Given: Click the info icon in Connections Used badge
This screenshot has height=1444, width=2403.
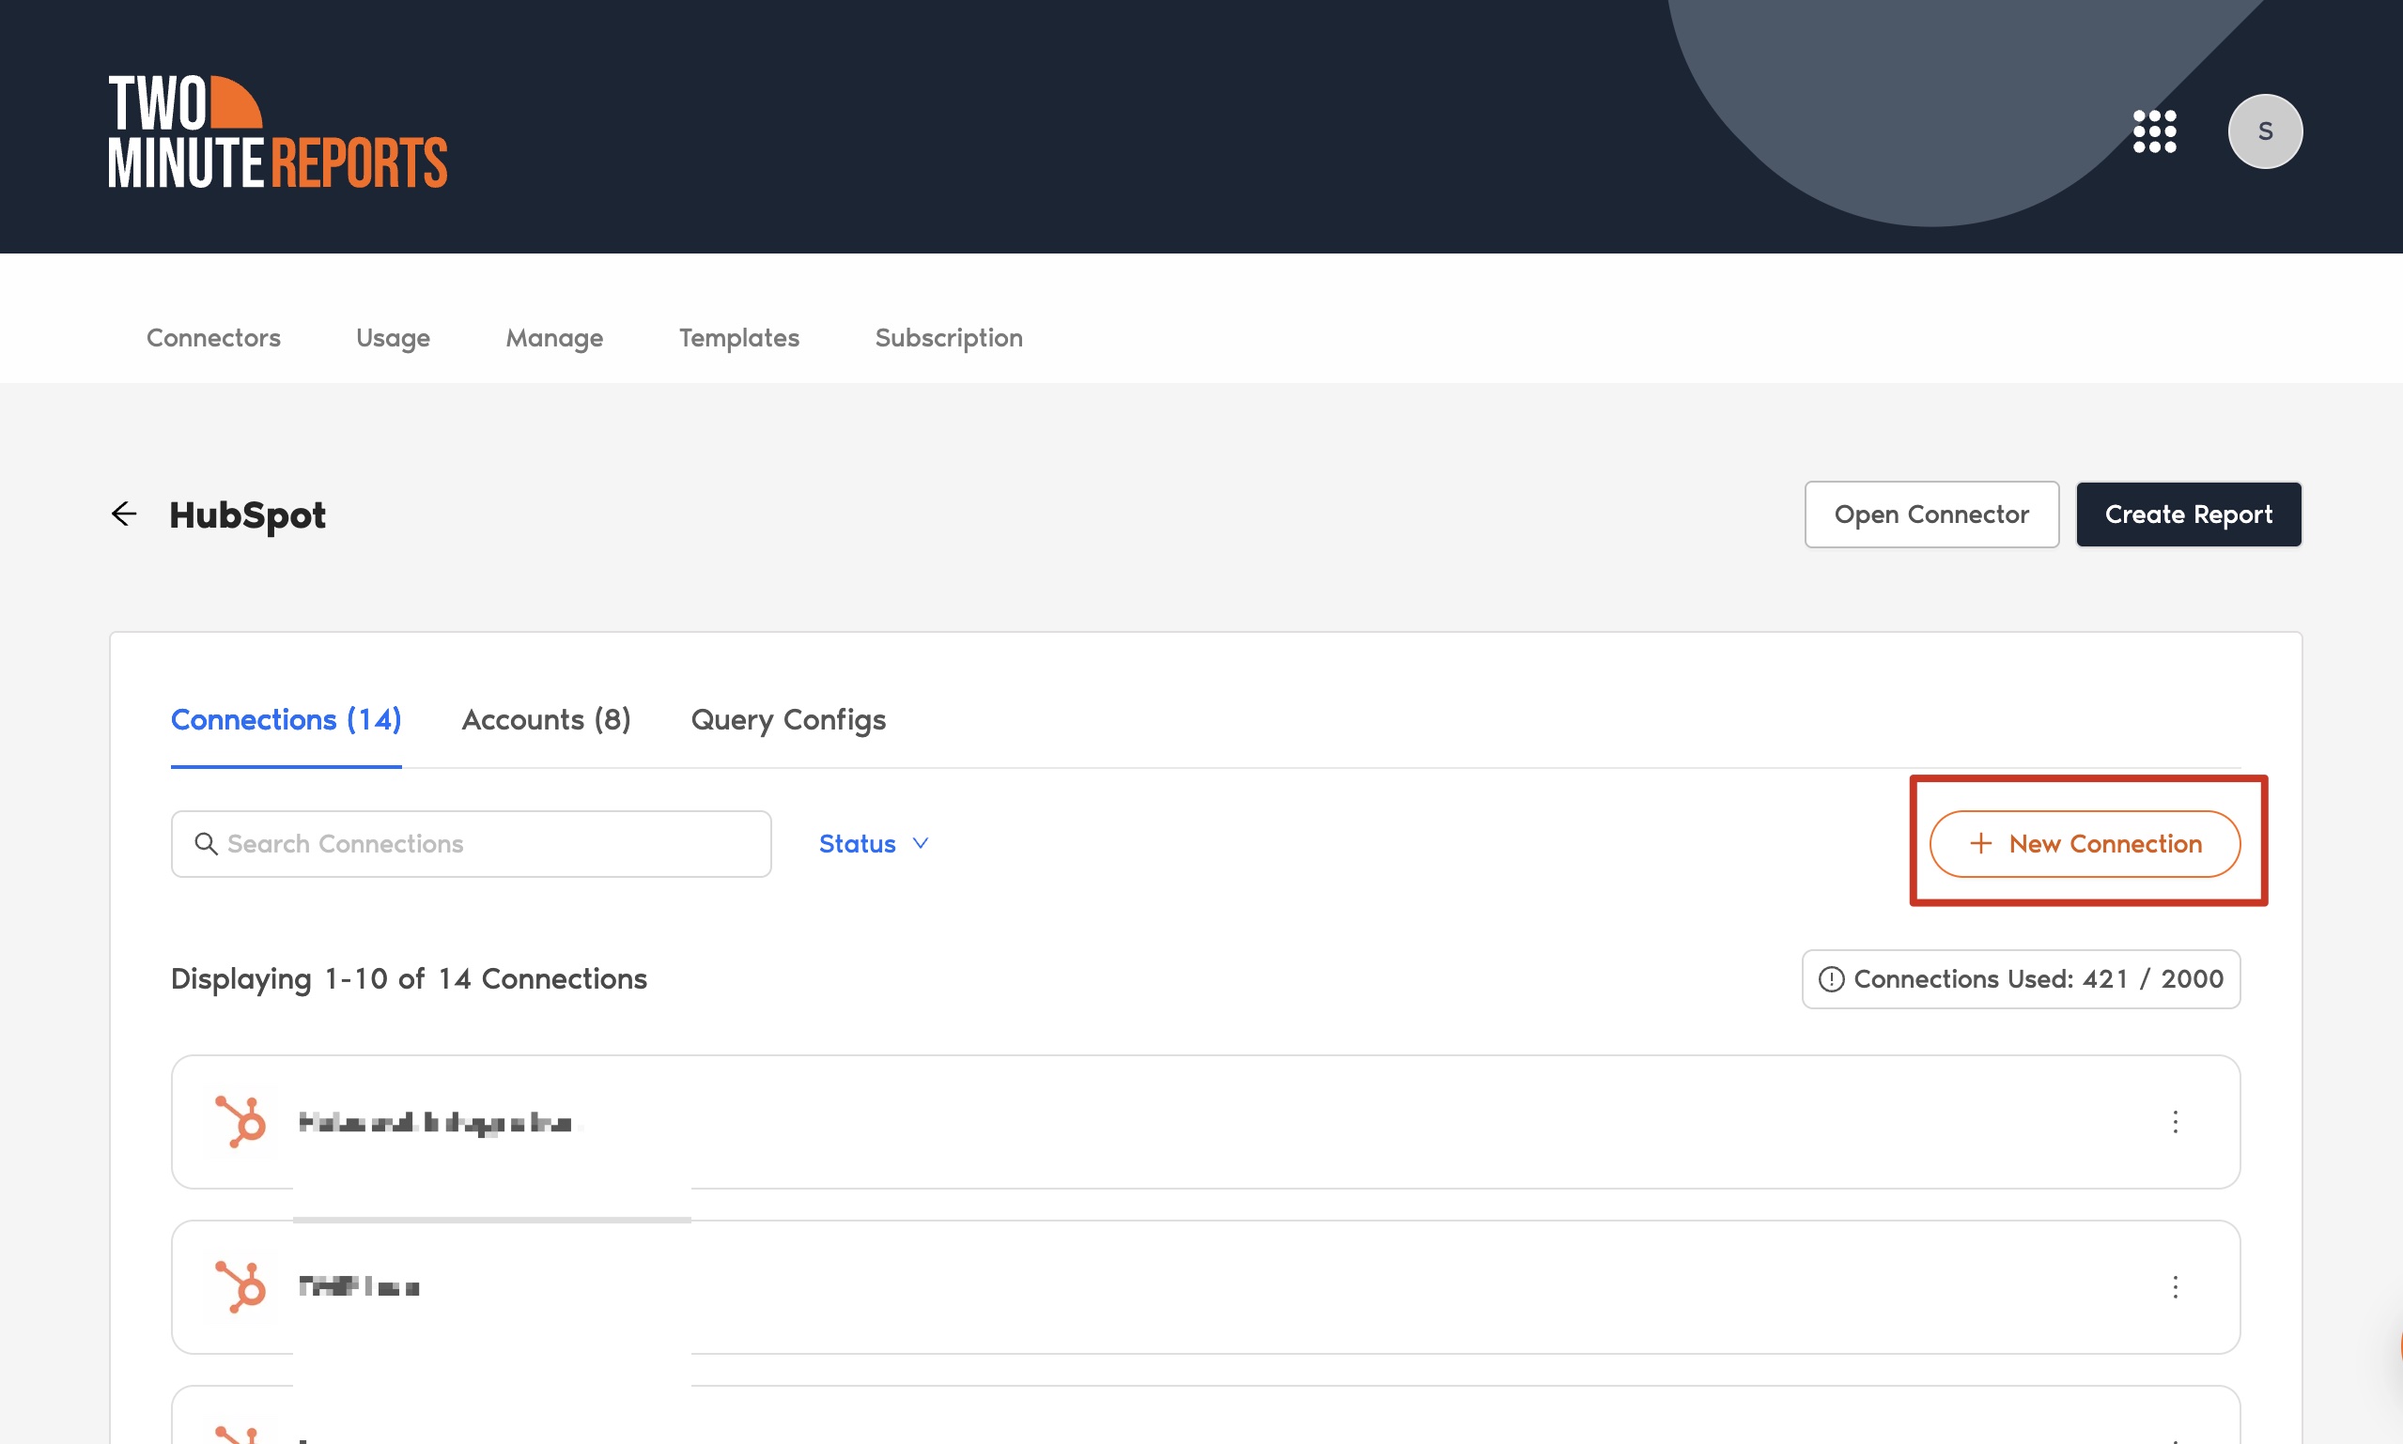Looking at the screenshot, I should [1831, 979].
